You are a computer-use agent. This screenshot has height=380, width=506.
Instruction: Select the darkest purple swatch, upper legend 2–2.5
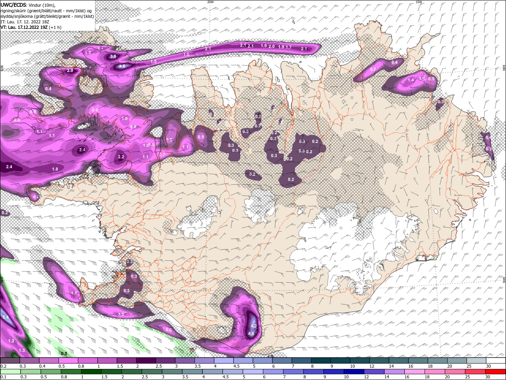pyautogui.click(x=146, y=361)
